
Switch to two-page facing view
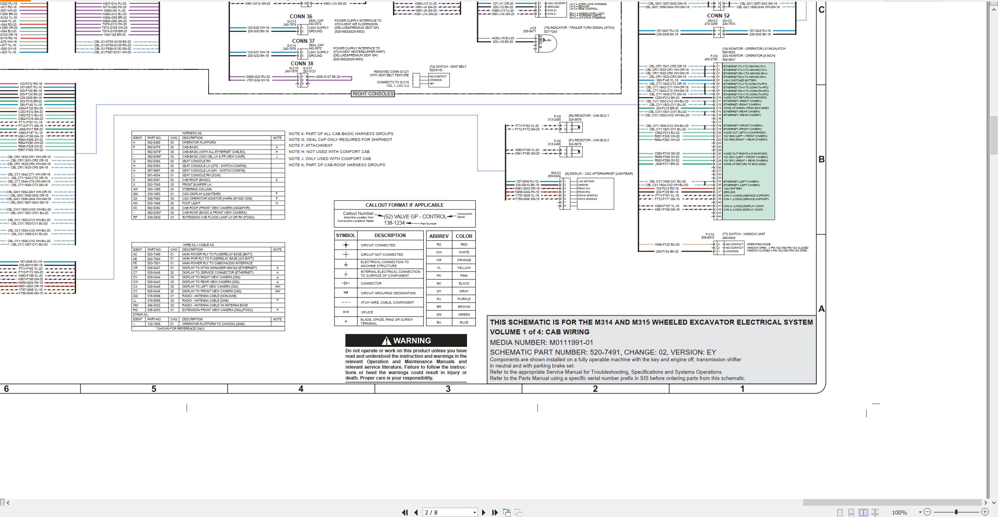point(863,513)
